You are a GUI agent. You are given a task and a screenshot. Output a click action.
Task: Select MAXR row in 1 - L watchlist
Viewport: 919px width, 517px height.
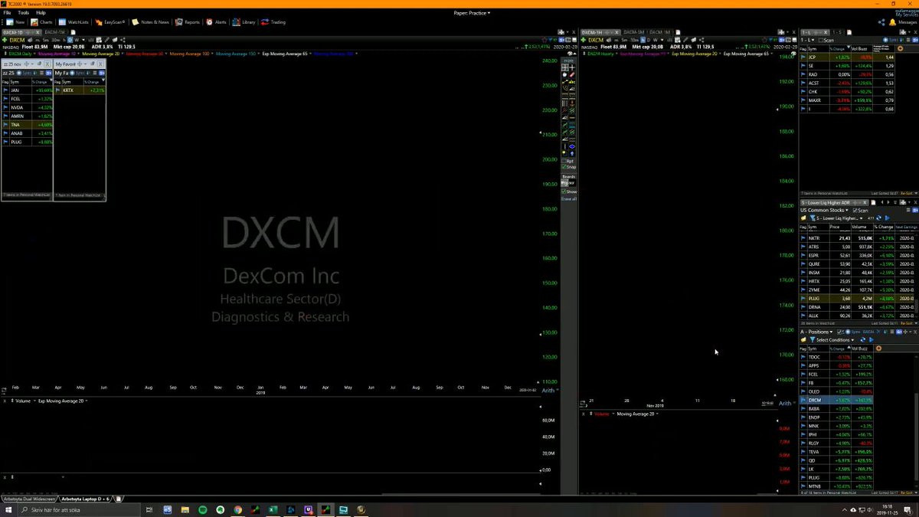[847, 100]
